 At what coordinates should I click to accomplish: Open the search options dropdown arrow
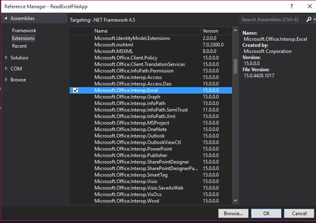[x=315, y=20]
